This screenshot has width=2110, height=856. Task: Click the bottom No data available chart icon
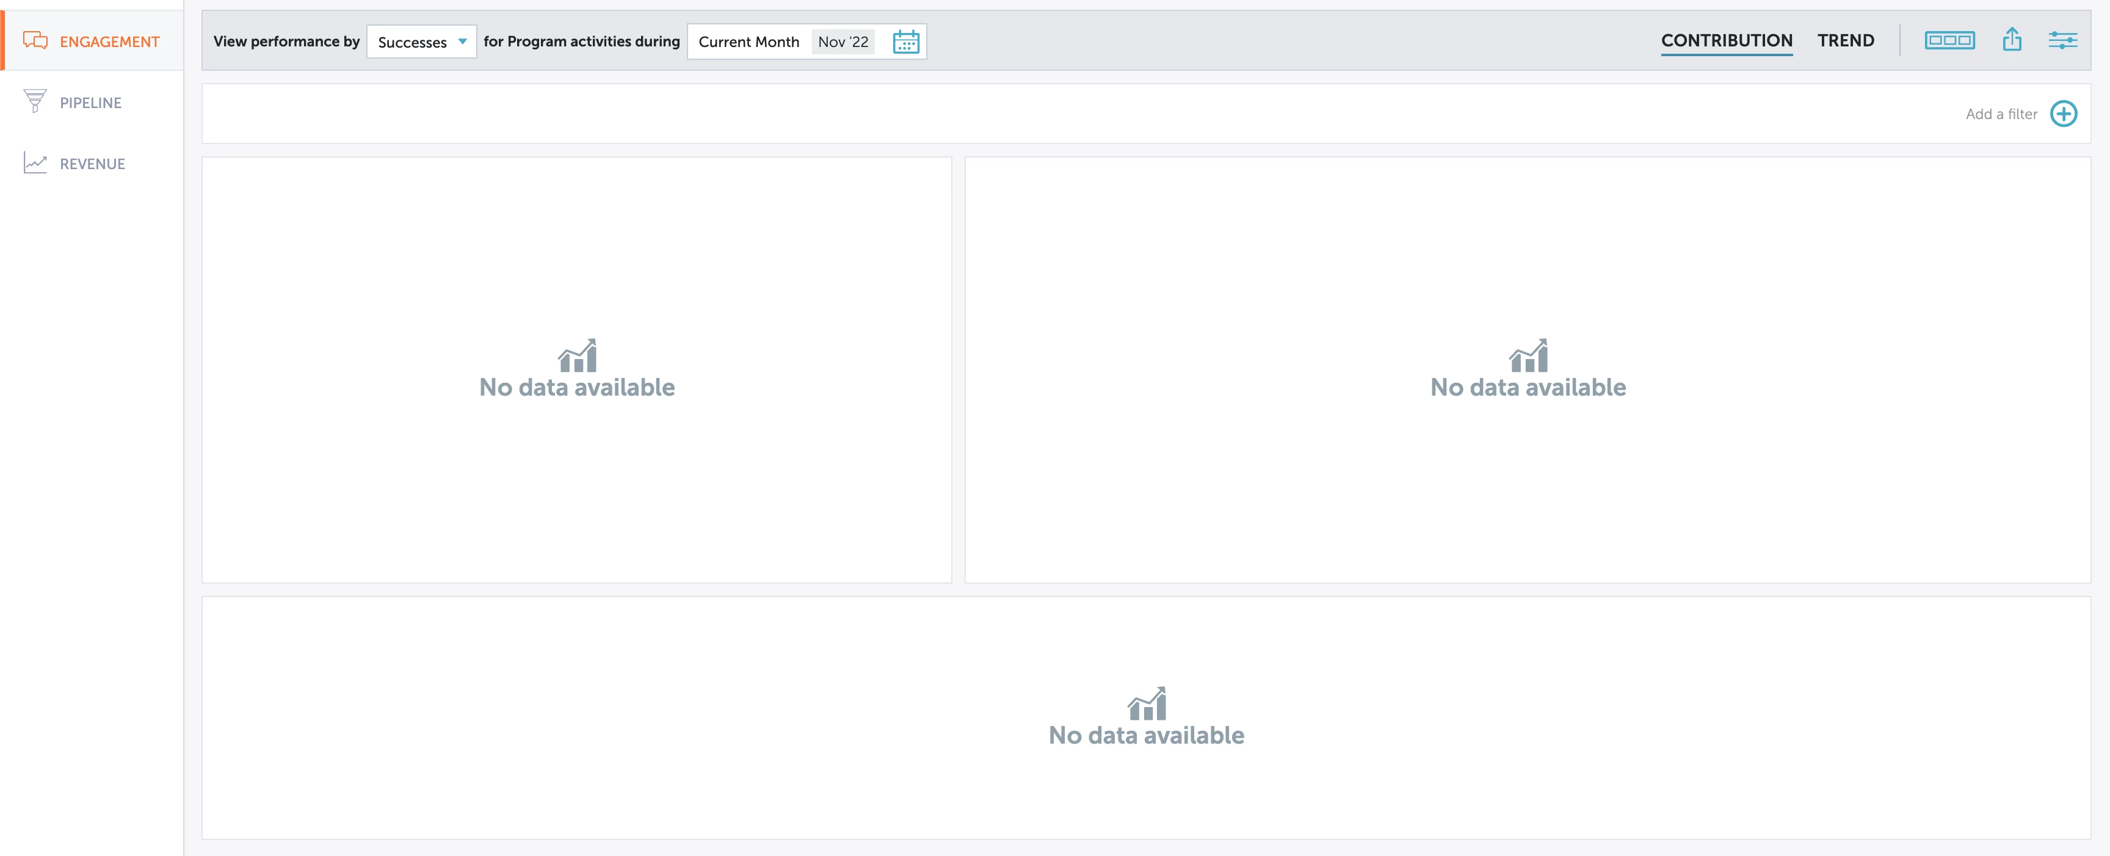pos(1146,703)
